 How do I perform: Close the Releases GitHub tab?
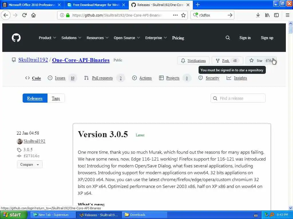click(188, 5)
